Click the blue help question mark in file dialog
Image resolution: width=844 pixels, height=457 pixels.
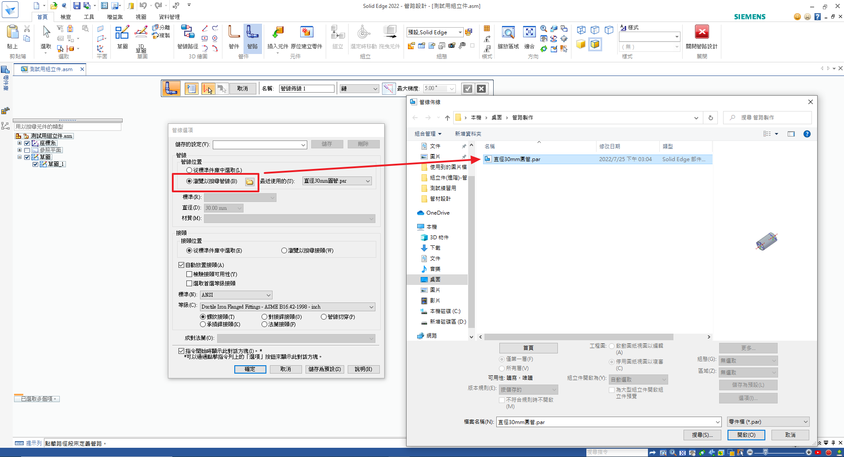(807, 134)
